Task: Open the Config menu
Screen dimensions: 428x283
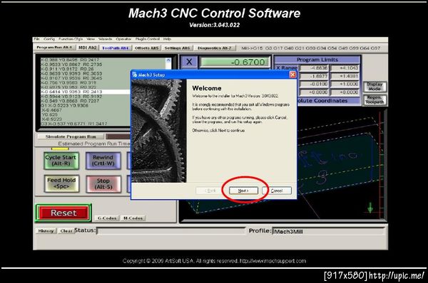Action: point(49,39)
